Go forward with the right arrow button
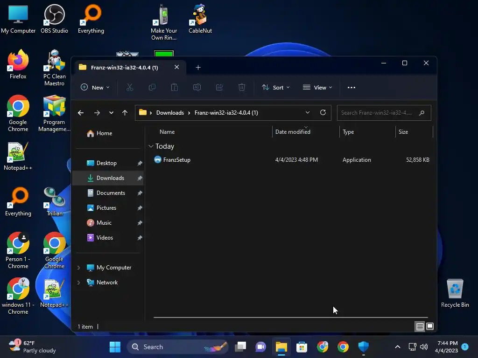This screenshot has width=478, height=358. 97,113
